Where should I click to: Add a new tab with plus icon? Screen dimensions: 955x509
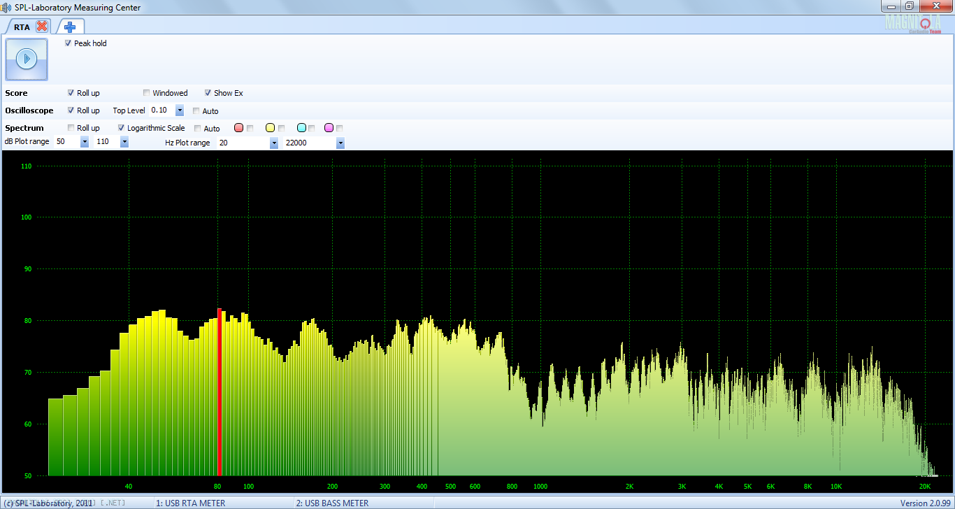[70, 27]
